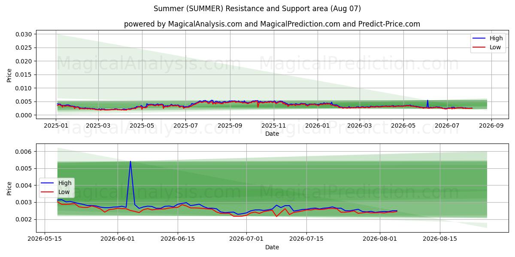
Task: Click 'High' legend entry in bottom chart
Action: point(65,183)
